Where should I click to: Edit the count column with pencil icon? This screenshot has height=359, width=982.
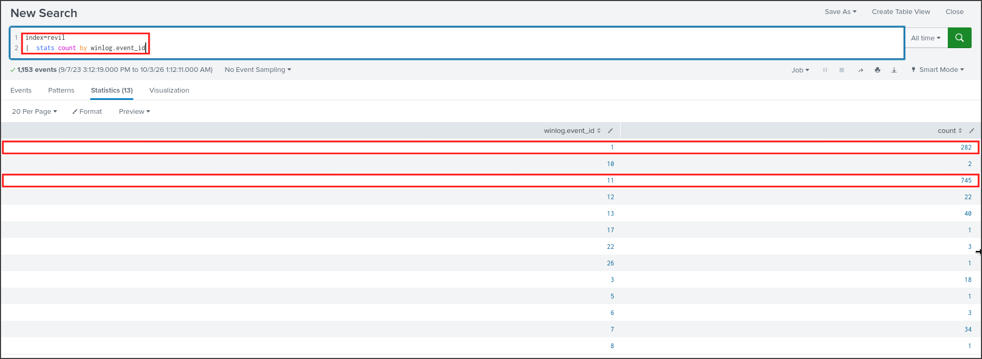972,131
